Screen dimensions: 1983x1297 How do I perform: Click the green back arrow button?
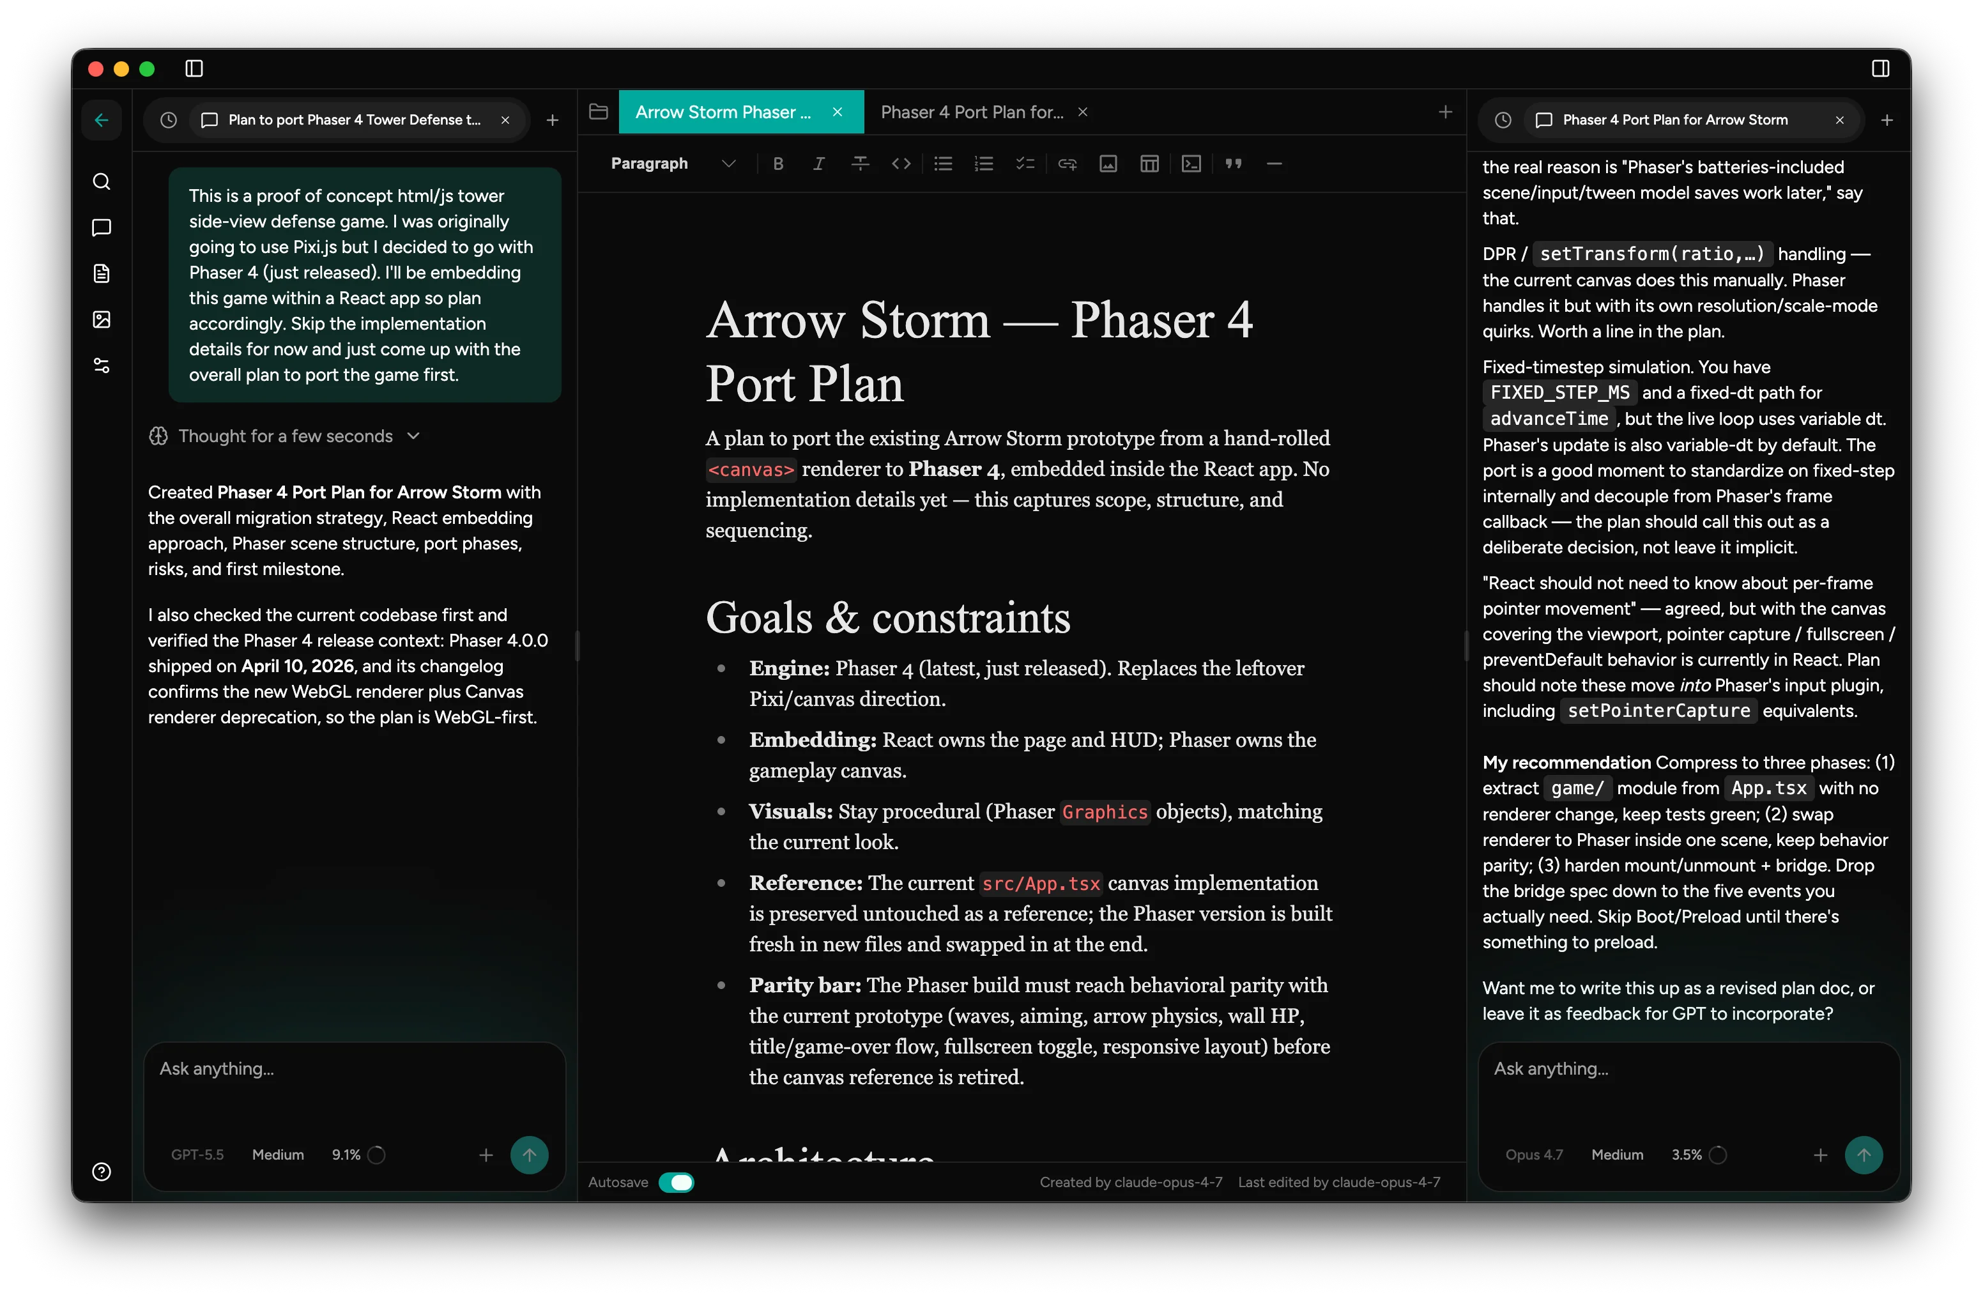102,120
